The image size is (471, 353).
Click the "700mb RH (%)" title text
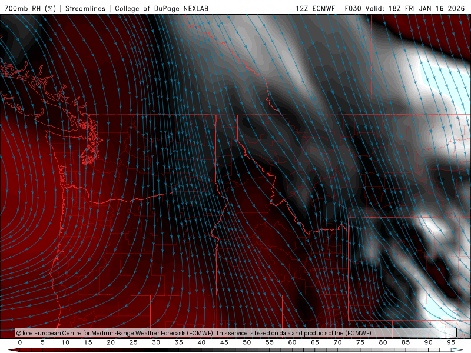(x=30, y=8)
